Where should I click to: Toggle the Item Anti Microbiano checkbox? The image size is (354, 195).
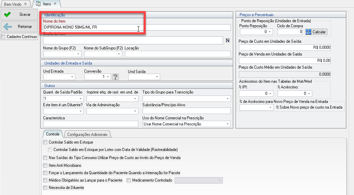(45, 165)
